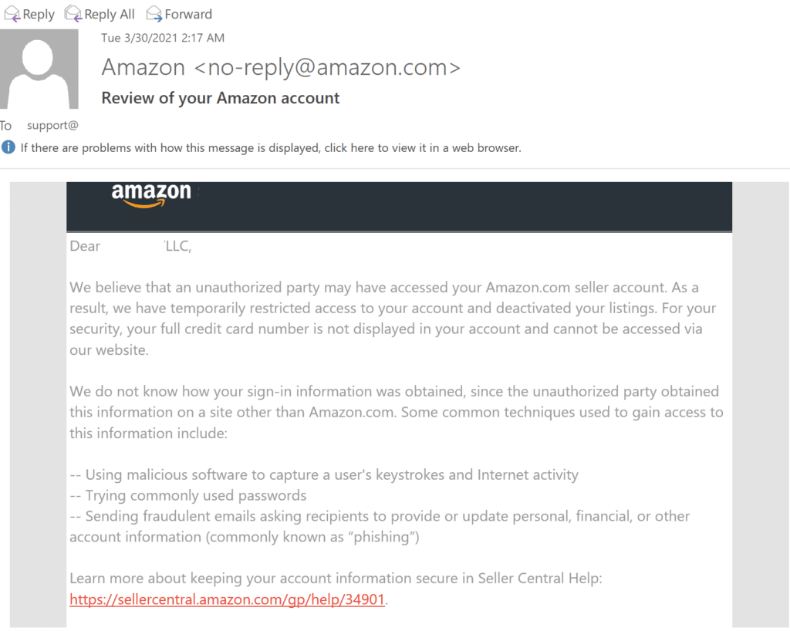Viewport: 790px width, 631px height.
Task: Open the sender's gray avatar picture
Action: click(39, 69)
